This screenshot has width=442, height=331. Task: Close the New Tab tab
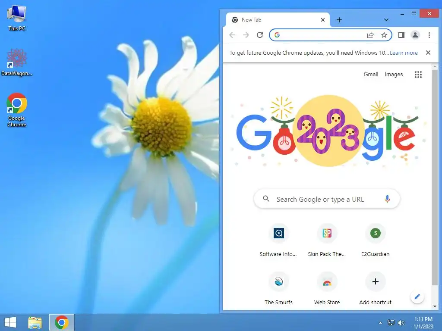click(x=323, y=20)
